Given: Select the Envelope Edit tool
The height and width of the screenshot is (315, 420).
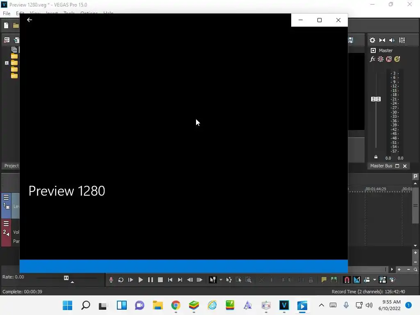Looking at the screenshot, I should pyautogui.click(x=229, y=280).
